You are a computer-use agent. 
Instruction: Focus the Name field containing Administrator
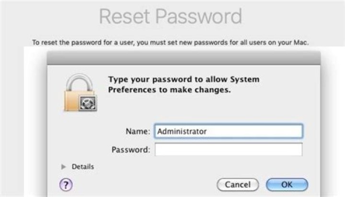pyautogui.click(x=228, y=131)
